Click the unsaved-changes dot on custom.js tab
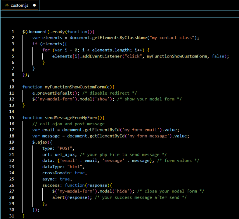 click(x=34, y=5)
